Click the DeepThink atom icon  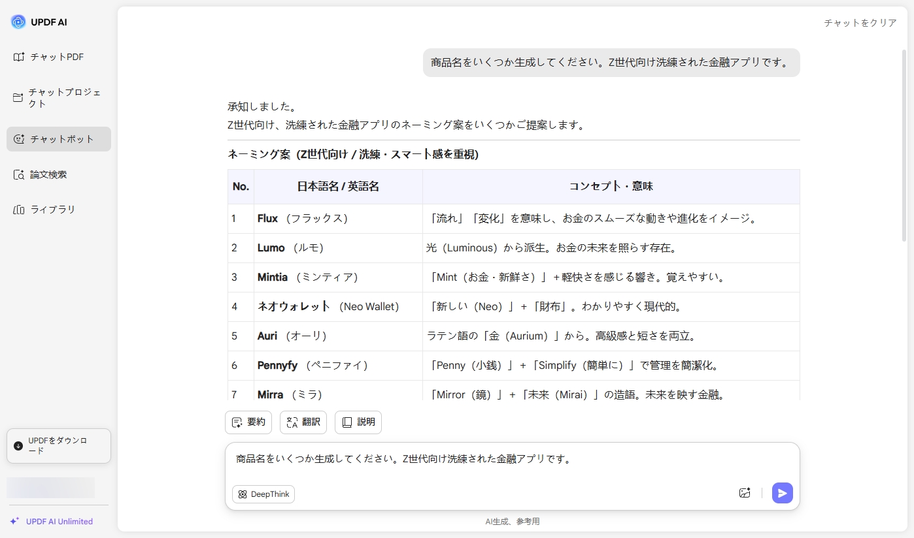(243, 494)
